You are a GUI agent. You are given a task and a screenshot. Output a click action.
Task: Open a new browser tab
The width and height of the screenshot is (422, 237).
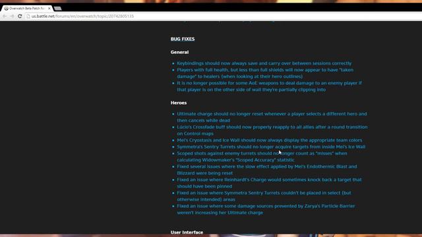click(x=57, y=9)
